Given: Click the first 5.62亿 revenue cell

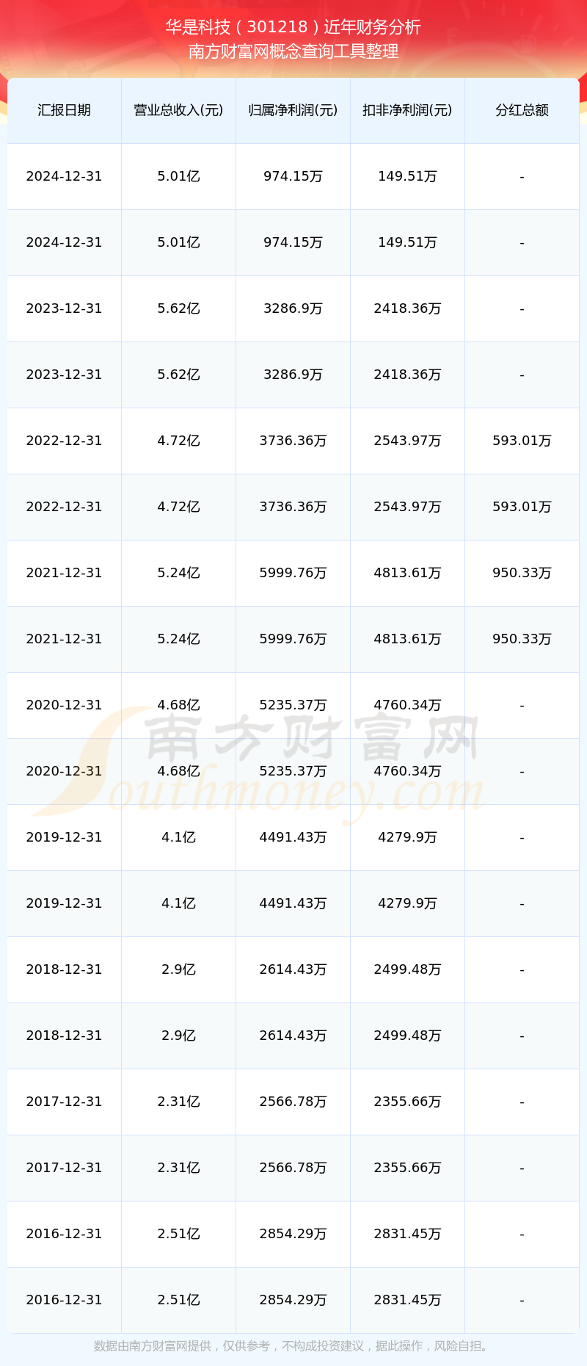Looking at the screenshot, I should [x=178, y=308].
